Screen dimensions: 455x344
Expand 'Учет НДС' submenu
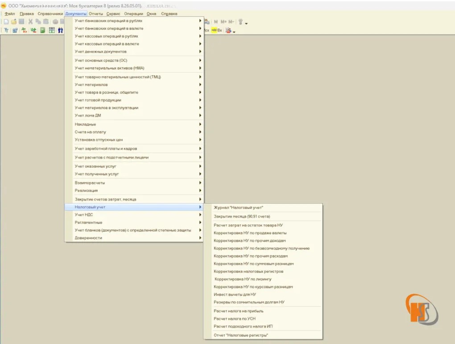click(x=134, y=215)
